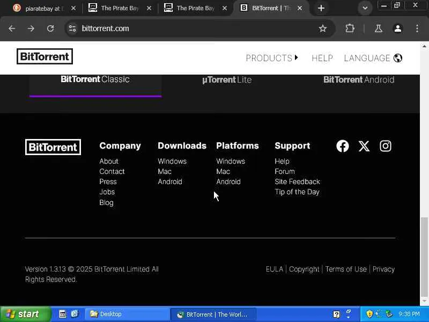Click the scrollbar up arrow

pyautogui.click(x=424, y=46)
